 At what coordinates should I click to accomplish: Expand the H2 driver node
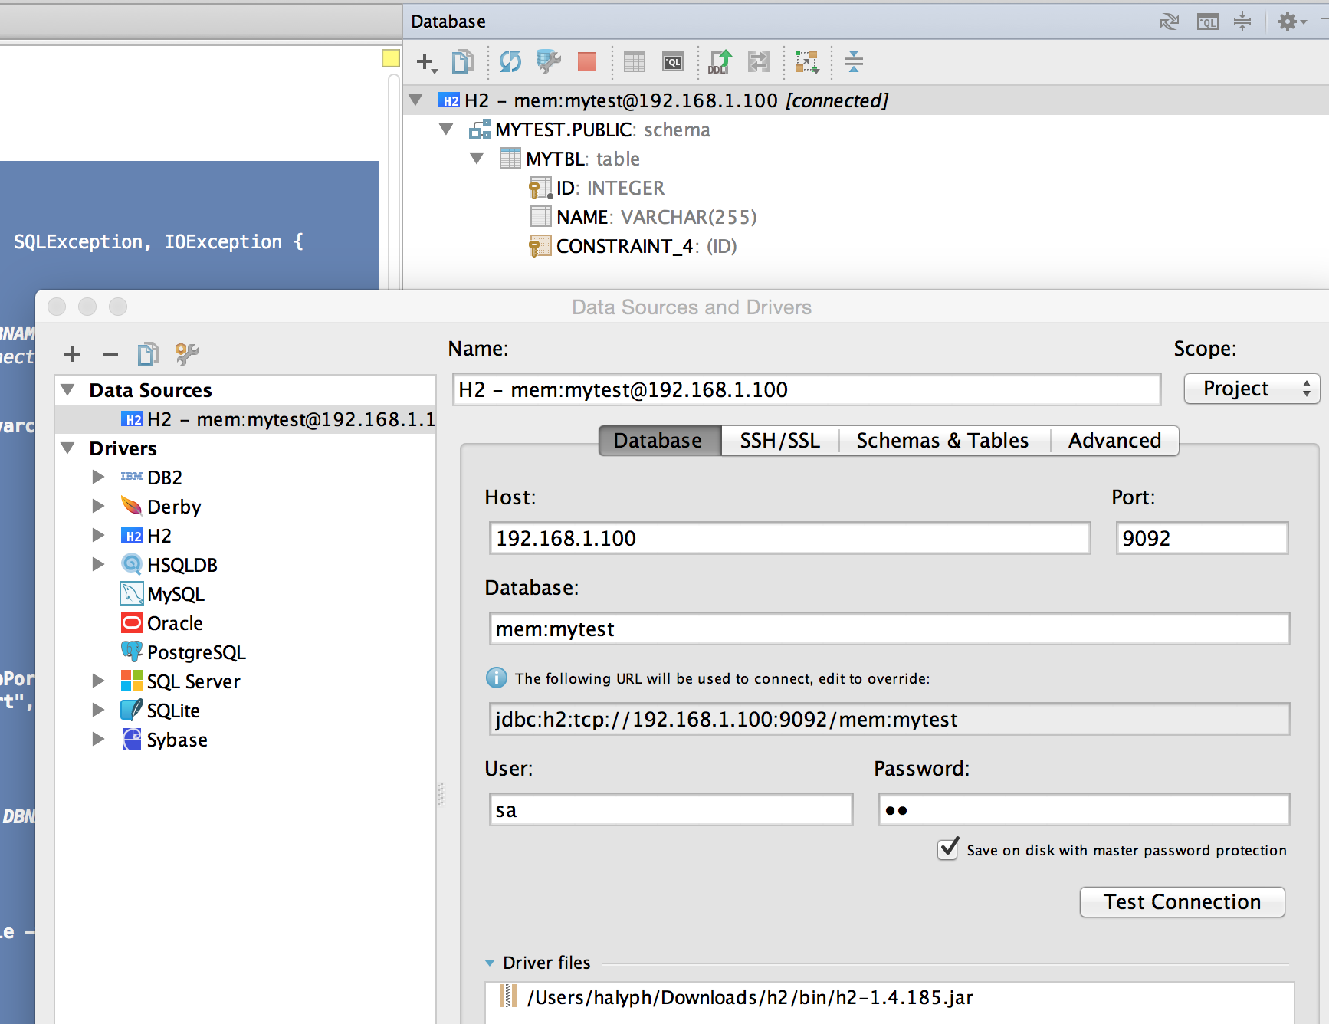coord(98,535)
